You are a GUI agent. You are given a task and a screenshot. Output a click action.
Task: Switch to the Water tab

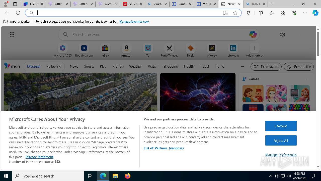tap(108, 4)
